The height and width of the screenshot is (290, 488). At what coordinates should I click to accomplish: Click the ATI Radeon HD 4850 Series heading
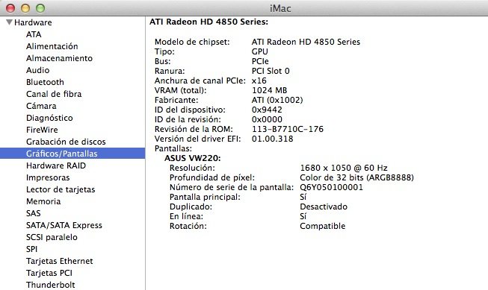[x=209, y=22]
